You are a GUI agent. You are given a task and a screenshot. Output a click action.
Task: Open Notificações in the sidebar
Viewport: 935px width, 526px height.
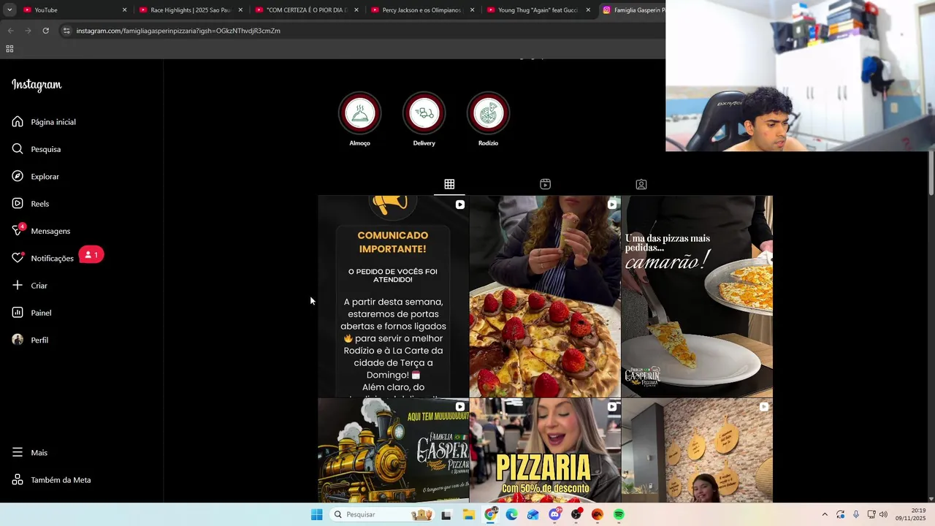coord(43,259)
